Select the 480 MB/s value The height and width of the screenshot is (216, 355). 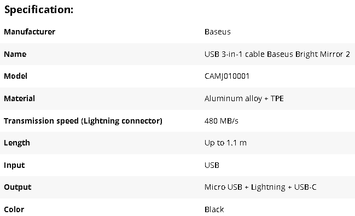[222, 121]
